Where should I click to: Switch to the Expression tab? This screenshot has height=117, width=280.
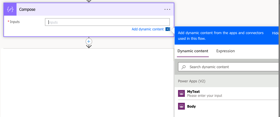click(x=226, y=51)
